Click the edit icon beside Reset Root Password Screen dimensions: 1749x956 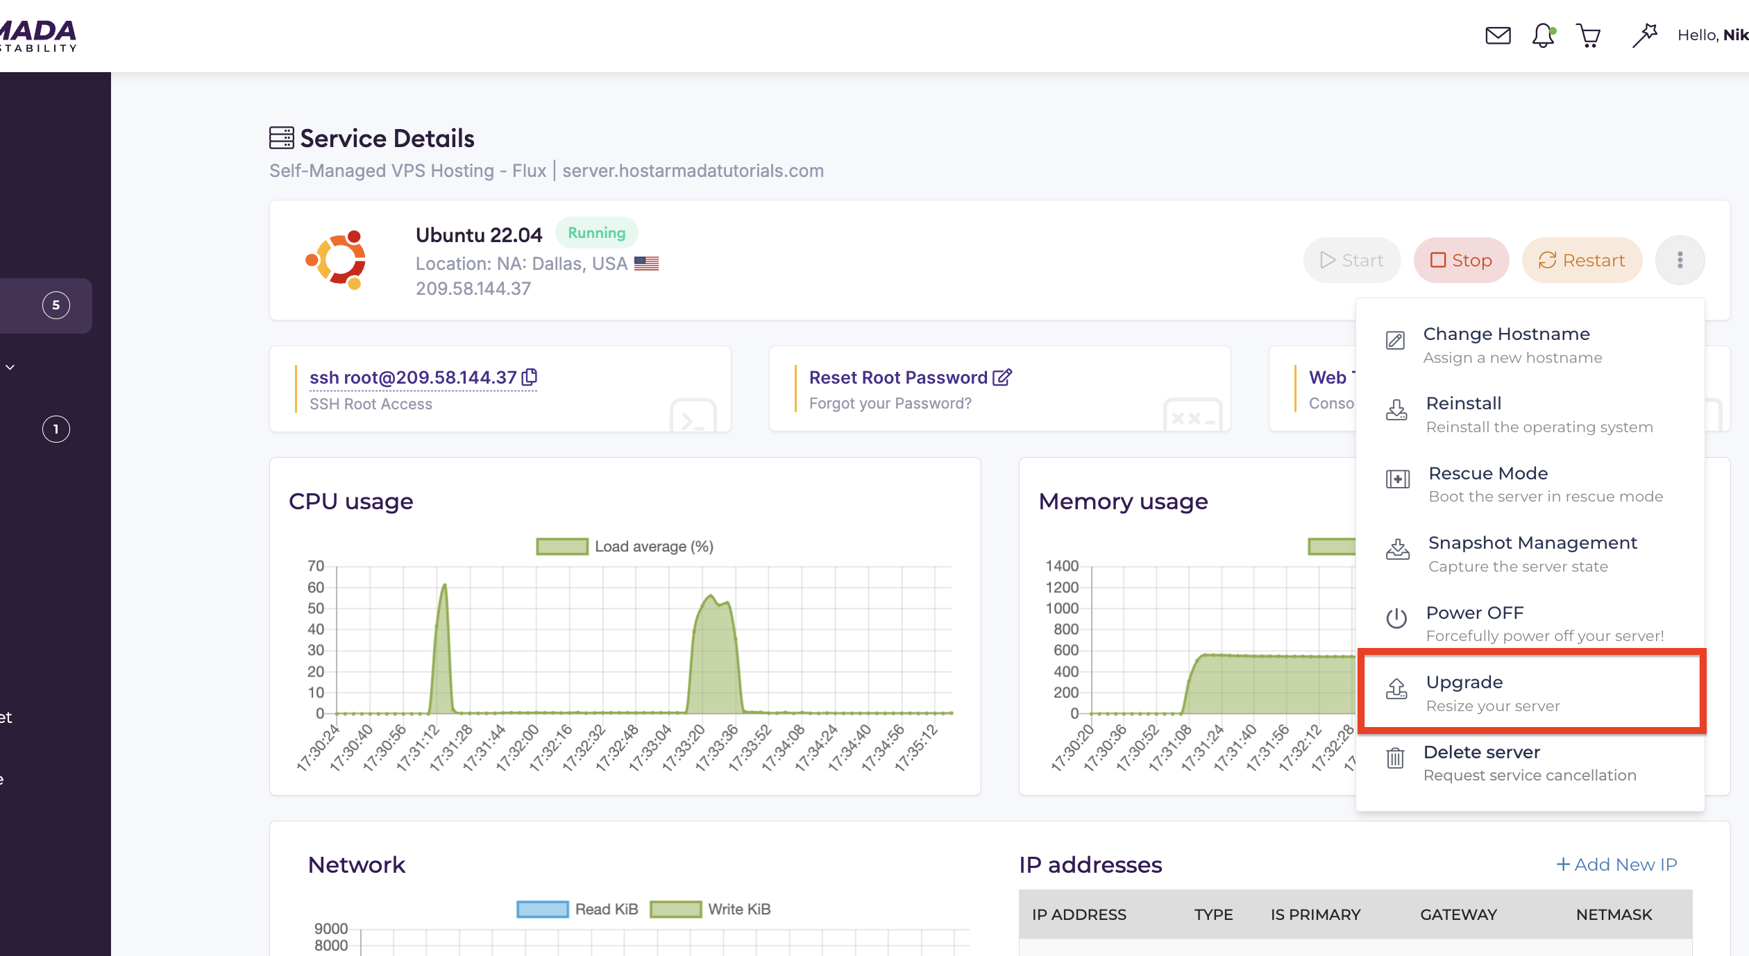1002,377
